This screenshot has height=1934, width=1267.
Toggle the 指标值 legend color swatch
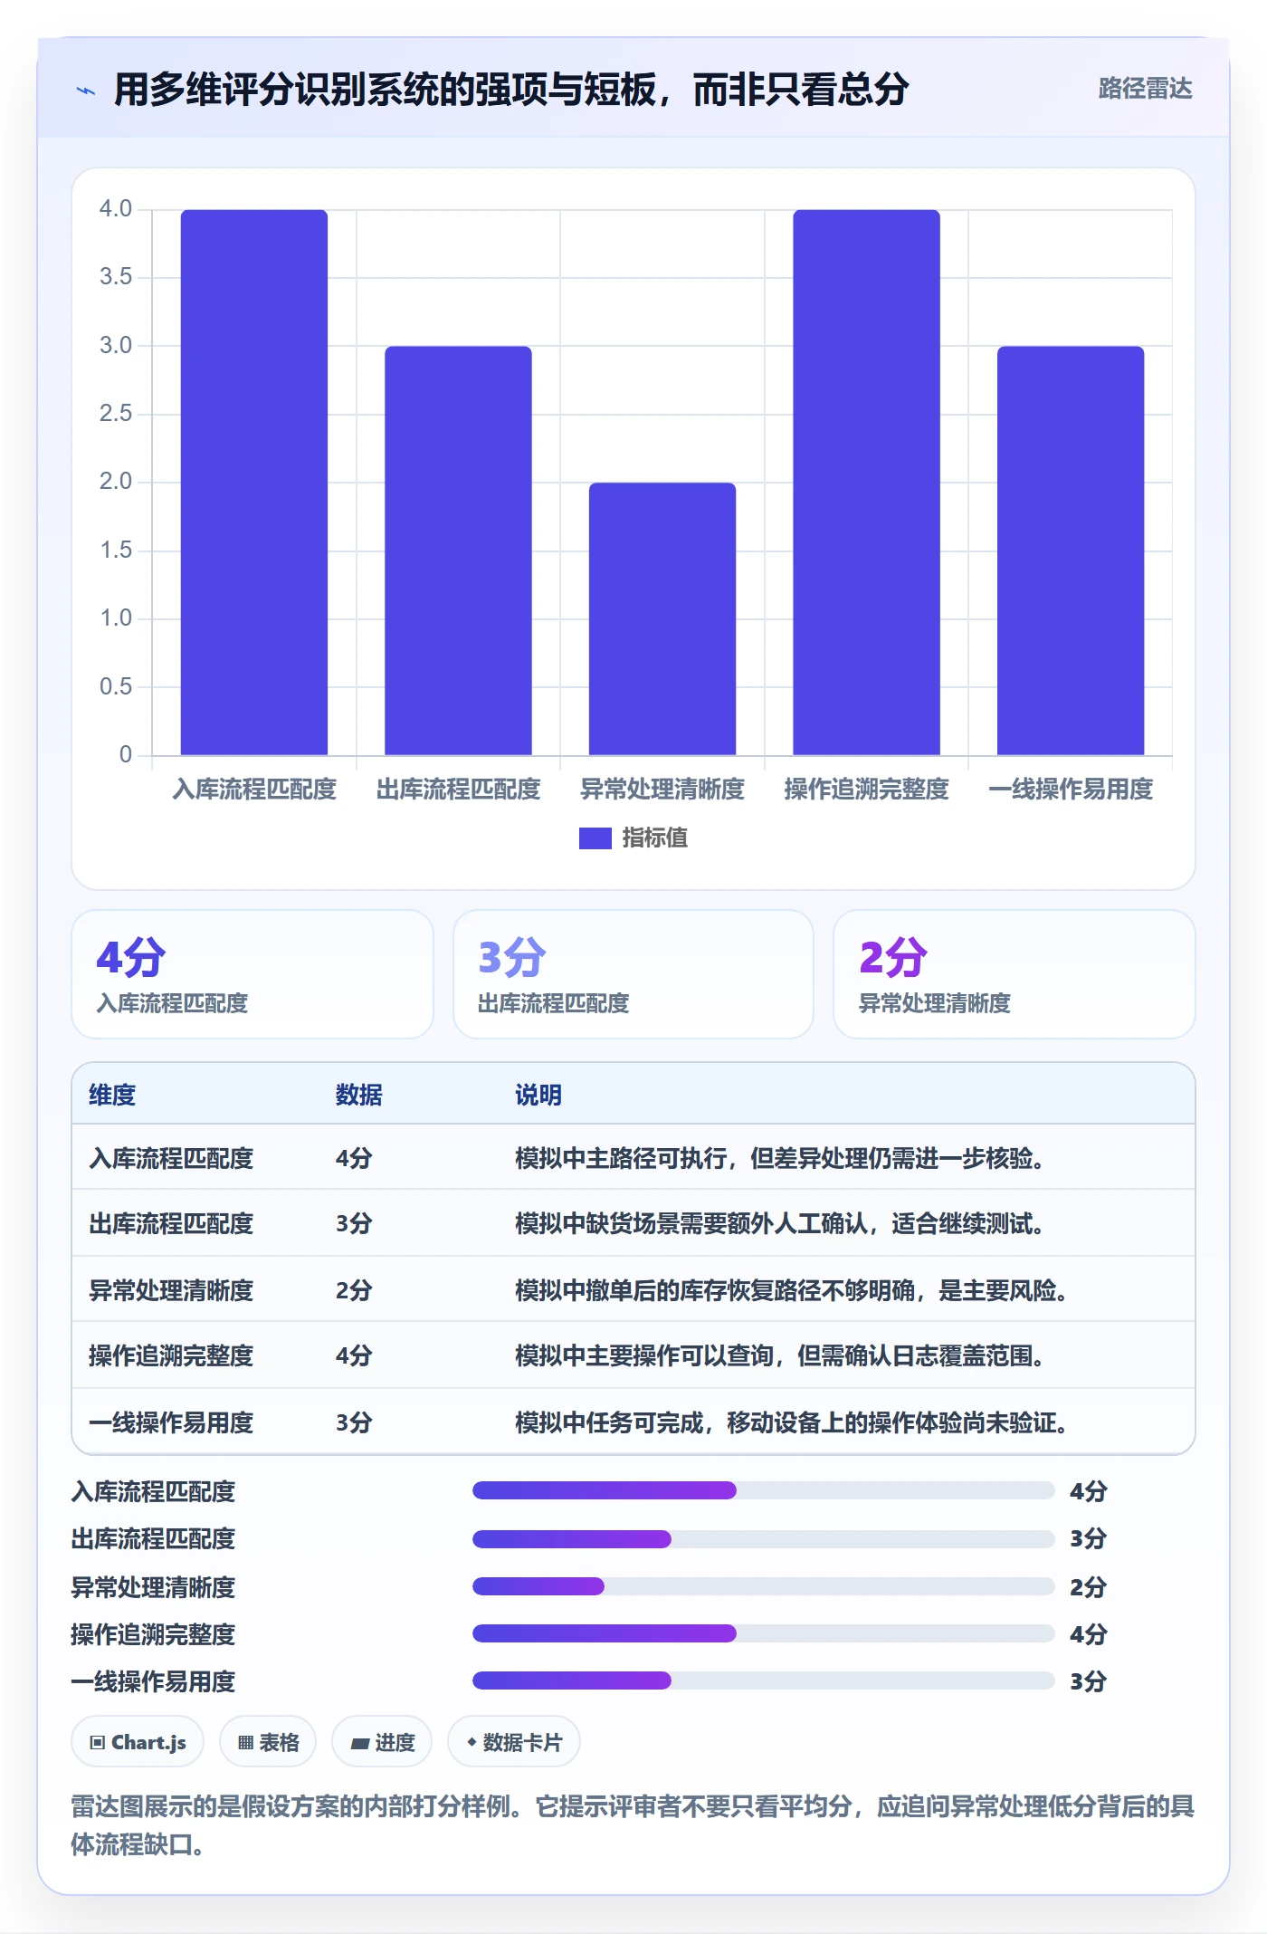(x=595, y=838)
